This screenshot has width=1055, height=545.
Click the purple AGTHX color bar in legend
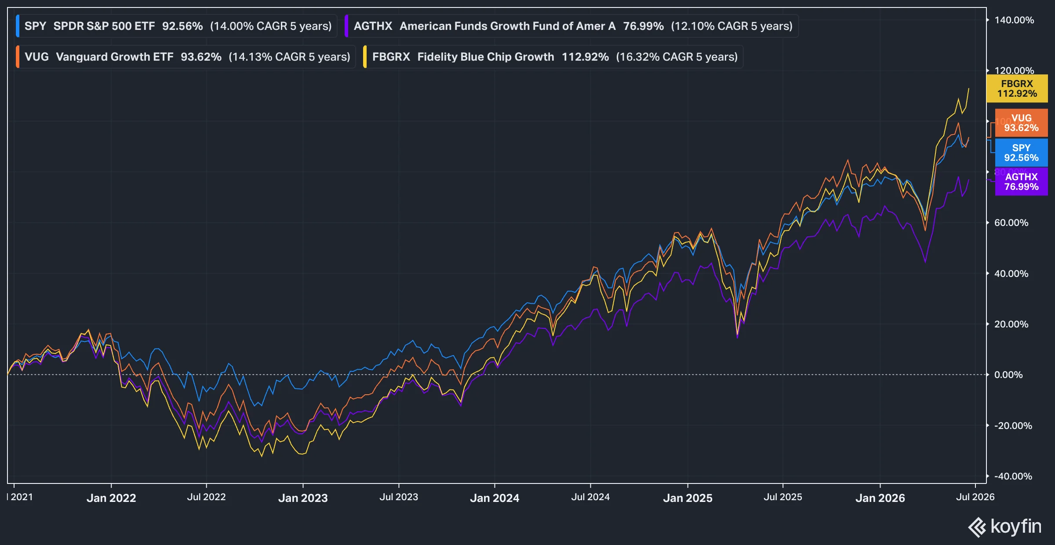[x=347, y=26]
